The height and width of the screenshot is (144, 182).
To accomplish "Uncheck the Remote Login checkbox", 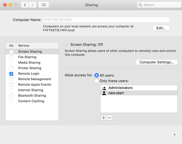I will (11, 74).
